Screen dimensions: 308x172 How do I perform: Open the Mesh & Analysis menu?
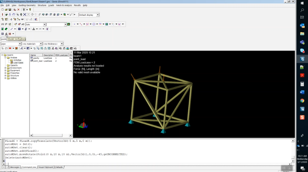pos(64,5)
